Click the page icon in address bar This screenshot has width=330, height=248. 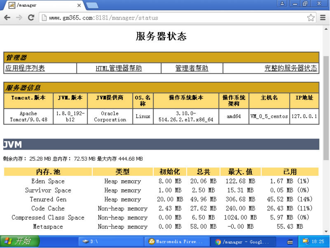(44, 18)
